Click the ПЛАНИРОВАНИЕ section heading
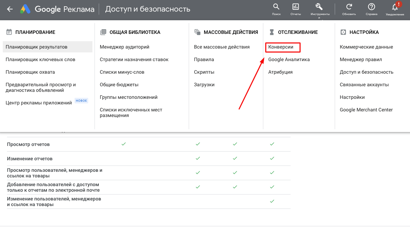 coord(35,32)
